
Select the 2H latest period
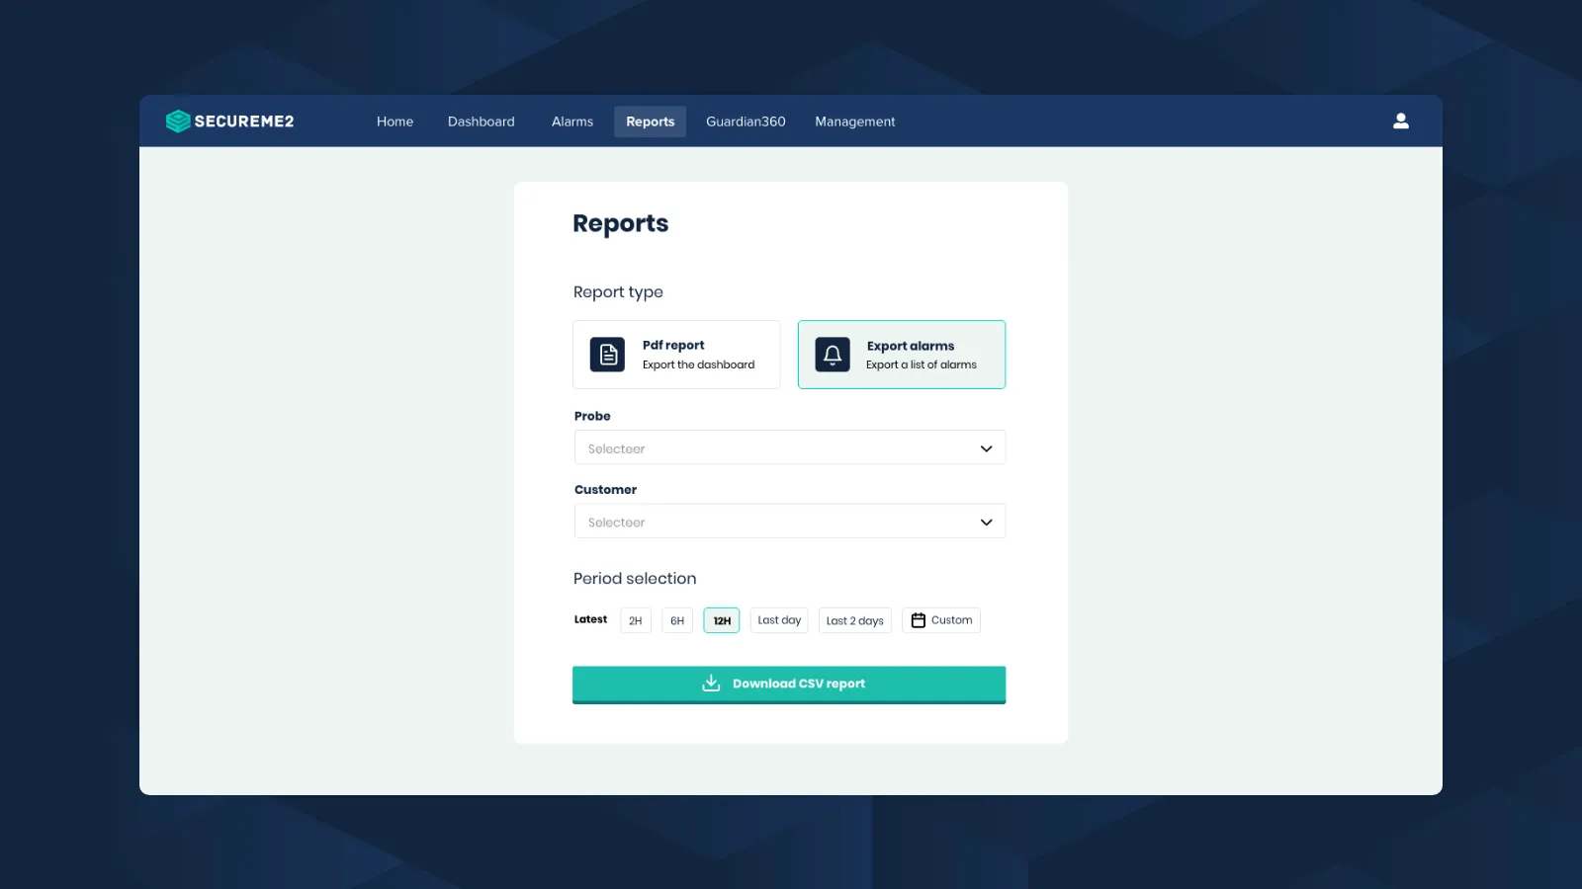click(636, 620)
